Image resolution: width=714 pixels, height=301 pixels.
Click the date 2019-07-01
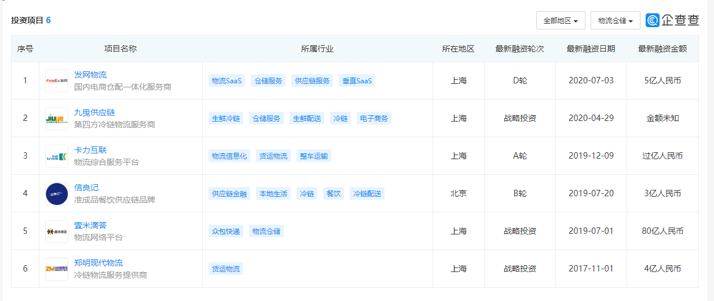[x=591, y=231]
